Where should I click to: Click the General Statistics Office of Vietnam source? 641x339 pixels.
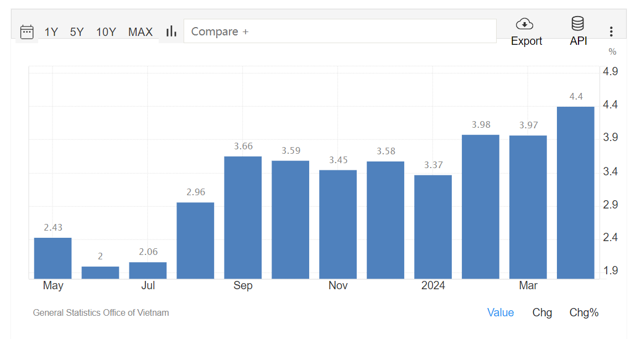tap(101, 313)
